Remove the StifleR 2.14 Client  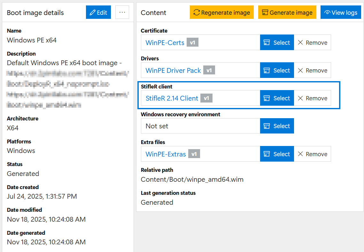(x=313, y=98)
